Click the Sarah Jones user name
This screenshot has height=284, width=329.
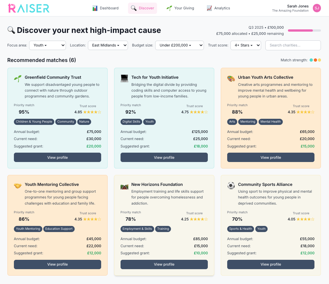[x=298, y=6]
